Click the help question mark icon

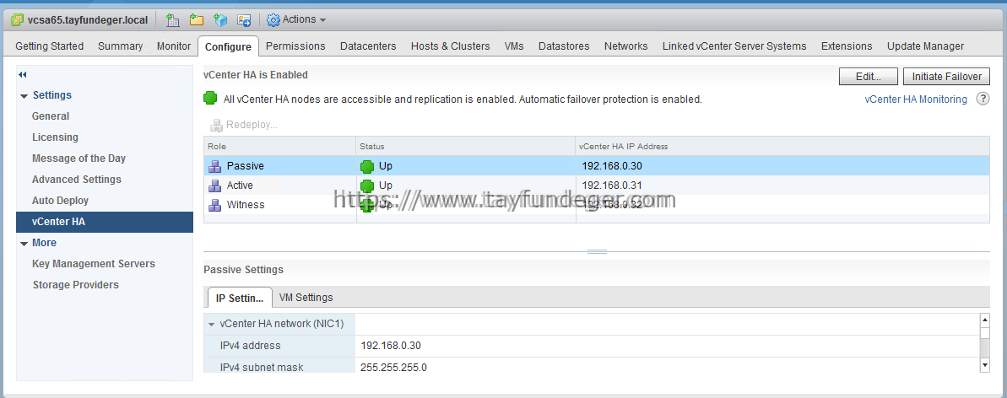coord(982,99)
